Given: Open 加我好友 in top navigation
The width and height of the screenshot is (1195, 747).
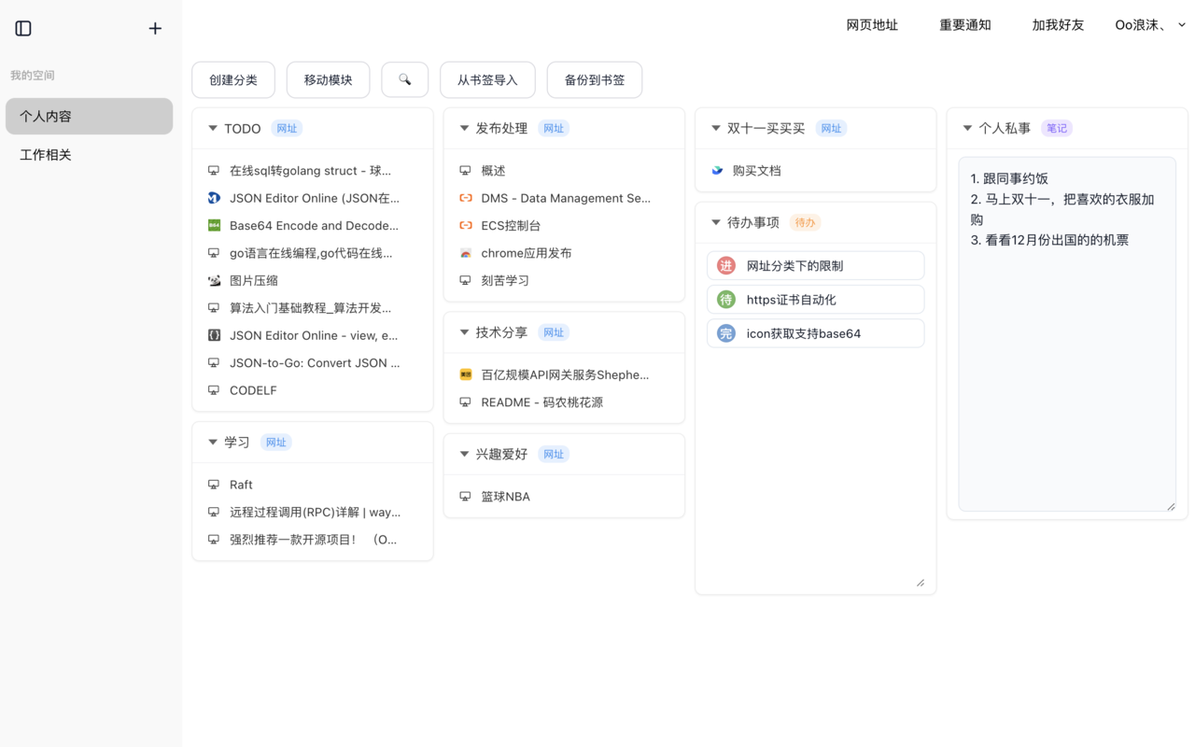Looking at the screenshot, I should [x=1058, y=25].
